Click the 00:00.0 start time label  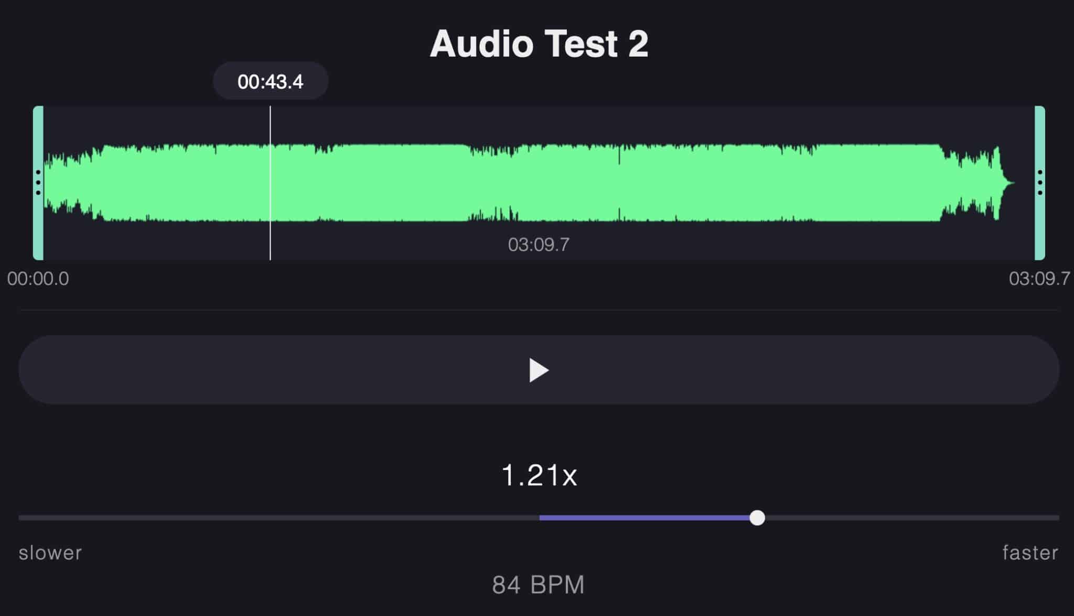(38, 279)
